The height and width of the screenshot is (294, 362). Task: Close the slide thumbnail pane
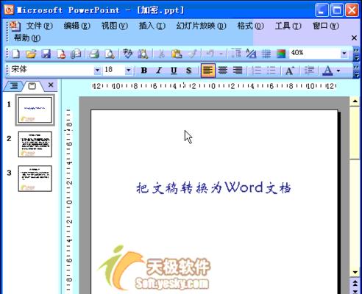coord(51,85)
